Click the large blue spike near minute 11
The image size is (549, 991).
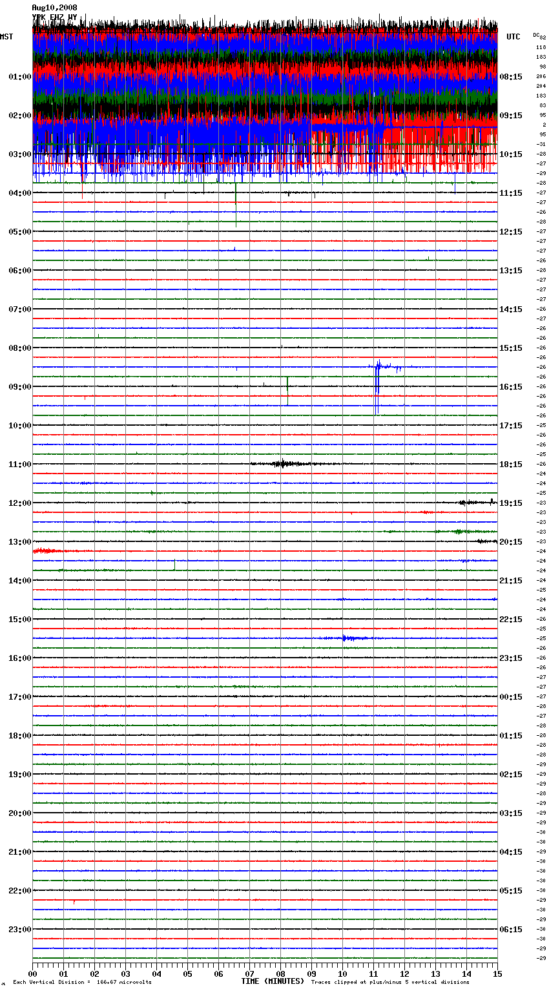point(377,386)
